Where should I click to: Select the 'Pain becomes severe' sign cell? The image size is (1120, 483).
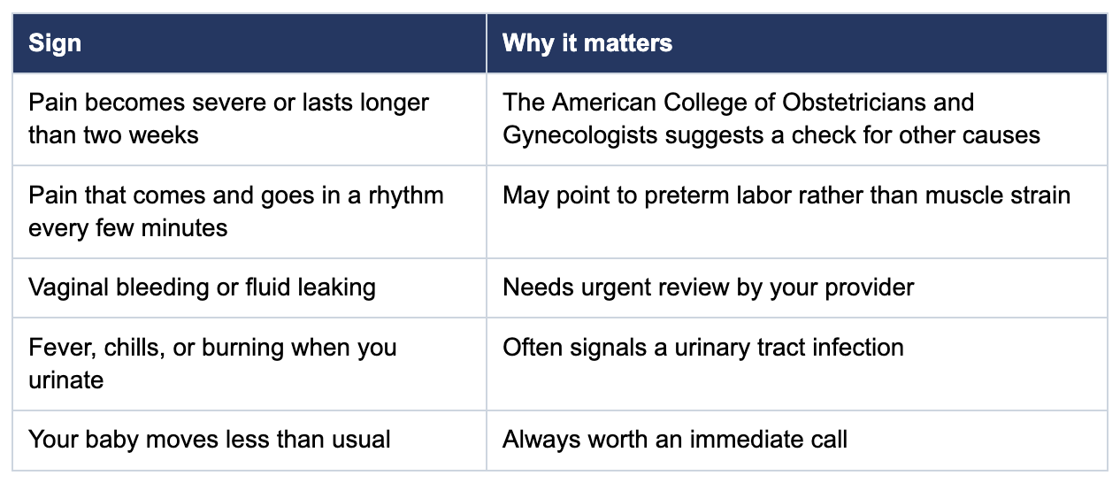249,119
